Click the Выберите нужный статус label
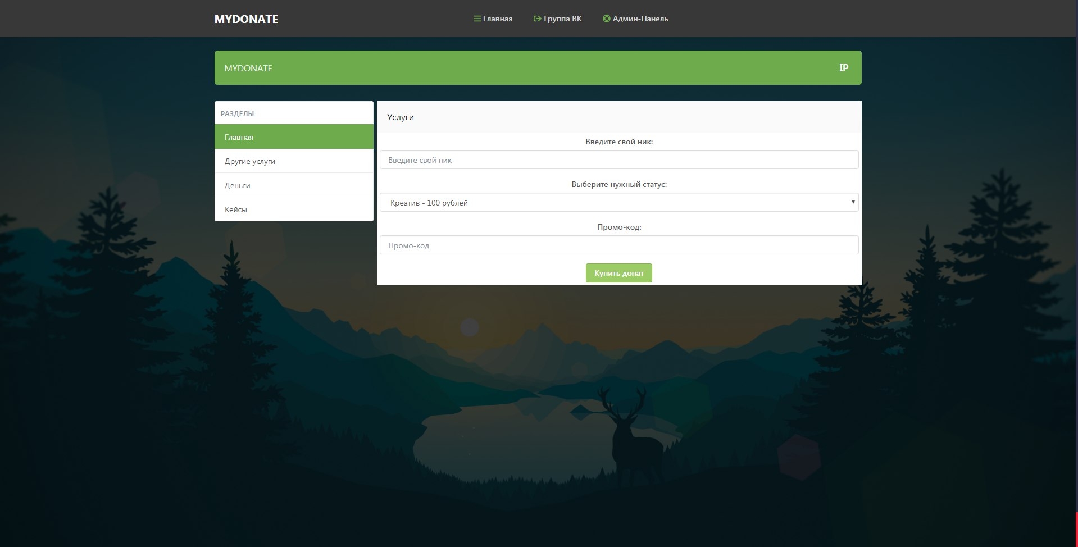The width and height of the screenshot is (1078, 547). click(x=619, y=184)
